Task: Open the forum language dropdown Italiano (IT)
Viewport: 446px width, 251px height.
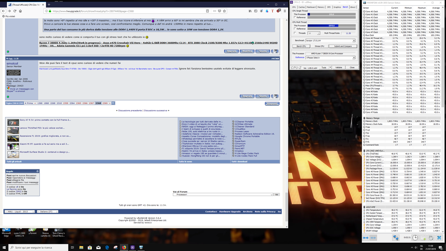Action: [47, 212]
